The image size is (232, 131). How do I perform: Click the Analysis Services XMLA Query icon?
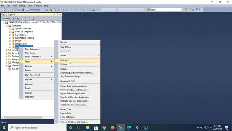point(54,10)
